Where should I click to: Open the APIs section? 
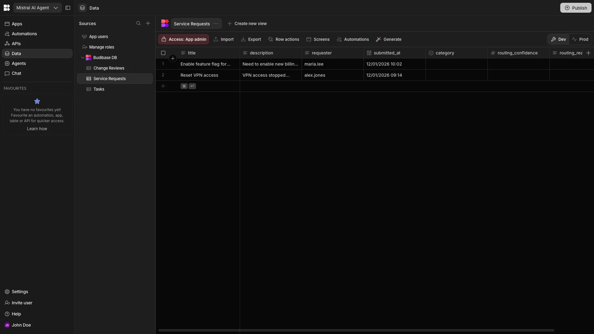(x=16, y=43)
